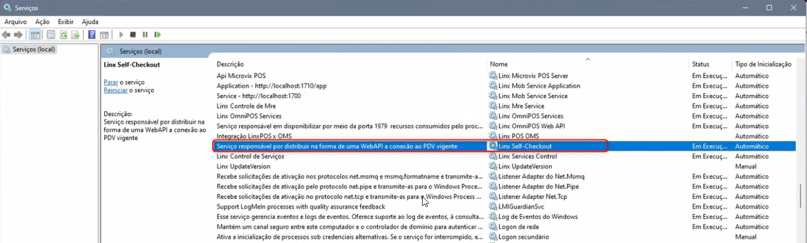Toggle the show/hide console tree icon
This screenshot has height=243, width=807.
[36, 35]
